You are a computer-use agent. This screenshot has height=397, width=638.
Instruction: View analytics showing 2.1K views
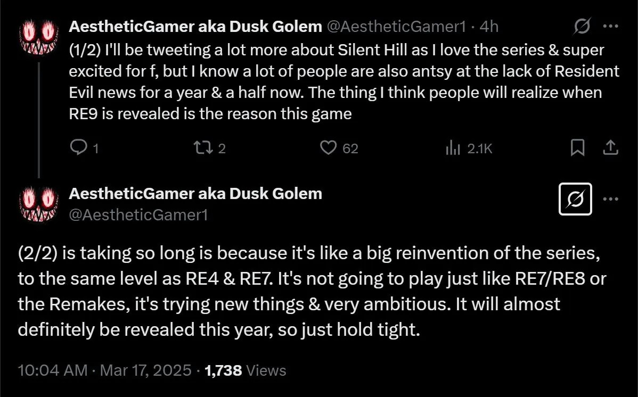tap(453, 148)
